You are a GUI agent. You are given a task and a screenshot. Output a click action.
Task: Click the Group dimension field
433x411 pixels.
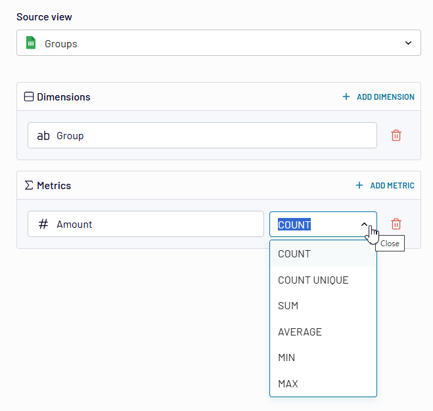pyautogui.click(x=202, y=136)
